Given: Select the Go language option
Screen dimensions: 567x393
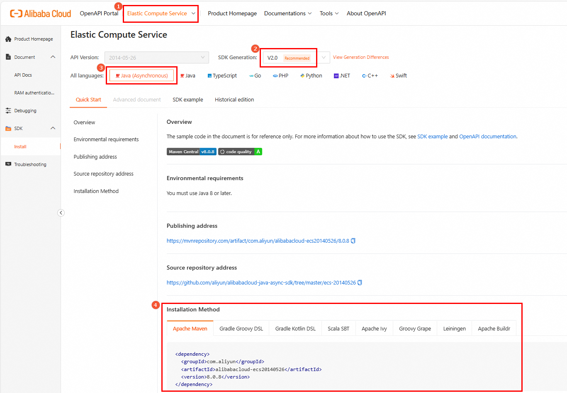Looking at the screenshot, I should tap(255, 76).
